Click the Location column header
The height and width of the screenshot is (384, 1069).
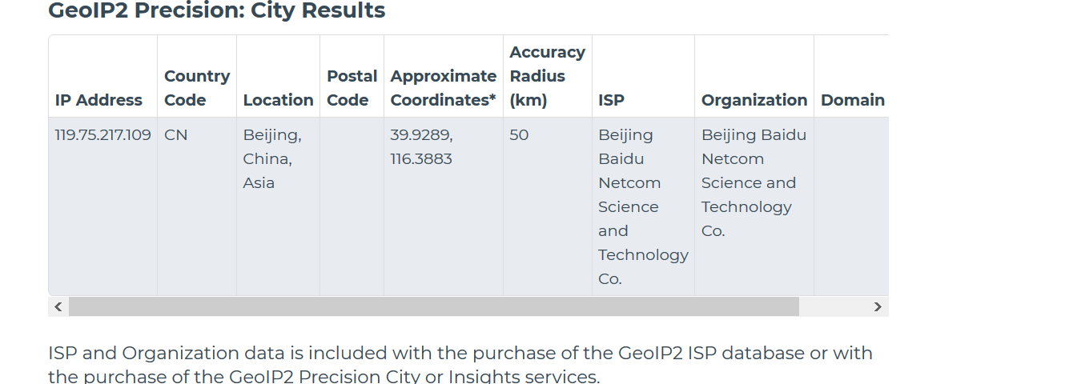click(278, 100)
